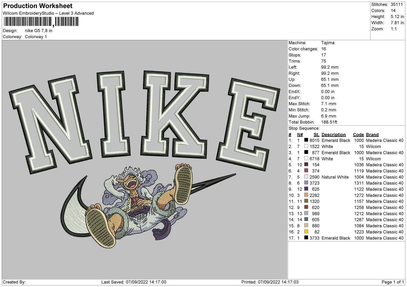Click stitch count 3733 in row 17
Image resolution: width=407 pixels, height=287 pixels.
pyautogui.click(x=314, y=238)
